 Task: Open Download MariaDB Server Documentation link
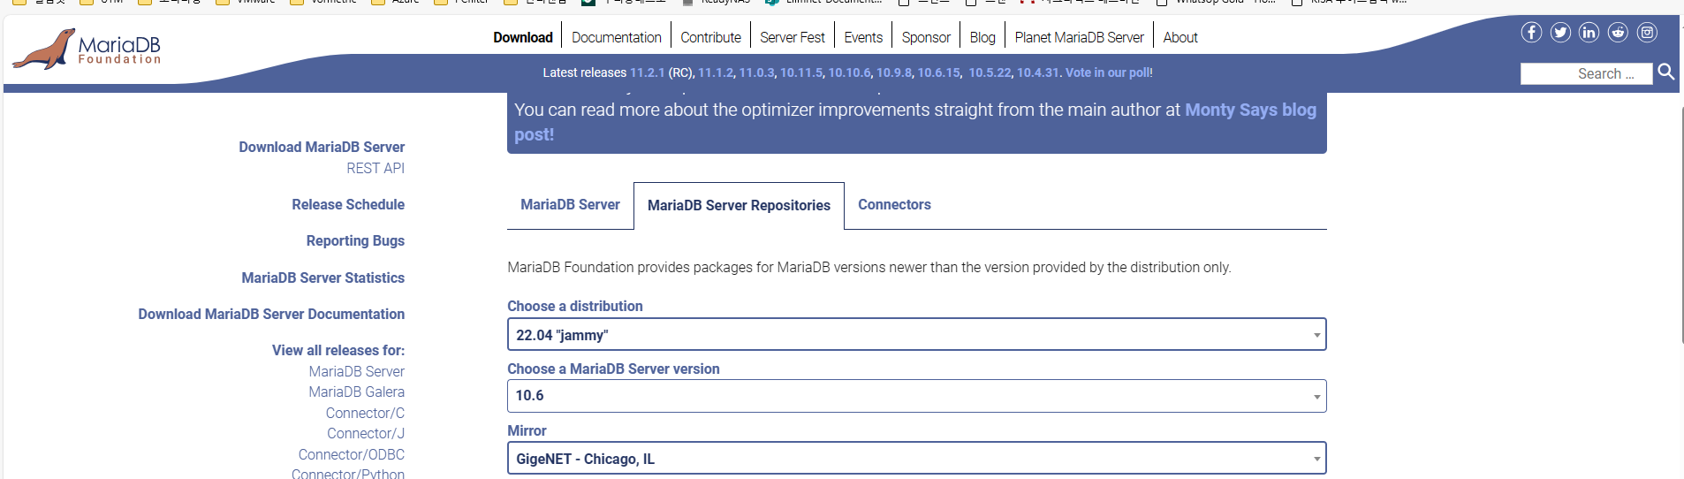tap(271, 314)
